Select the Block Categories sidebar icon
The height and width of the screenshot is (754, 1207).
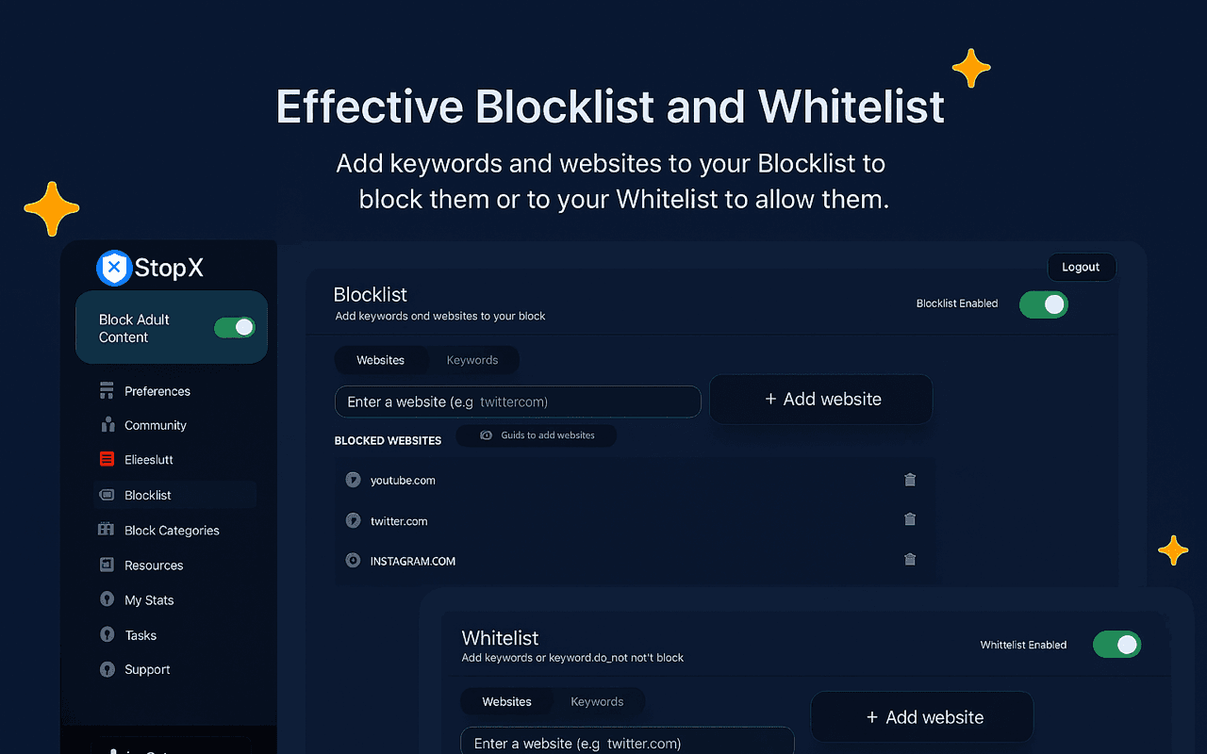coord(107,530)
